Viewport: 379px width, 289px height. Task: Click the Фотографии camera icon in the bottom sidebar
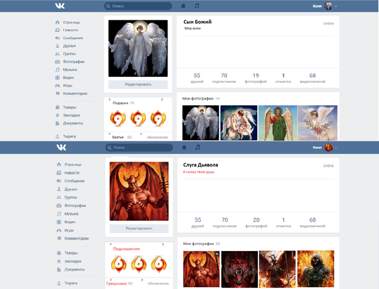click(x=57, y=206)
